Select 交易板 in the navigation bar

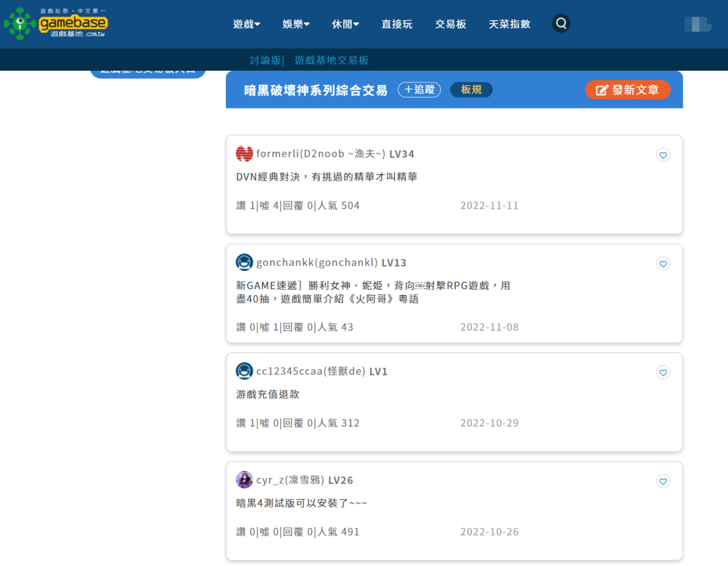pos(450,23)
